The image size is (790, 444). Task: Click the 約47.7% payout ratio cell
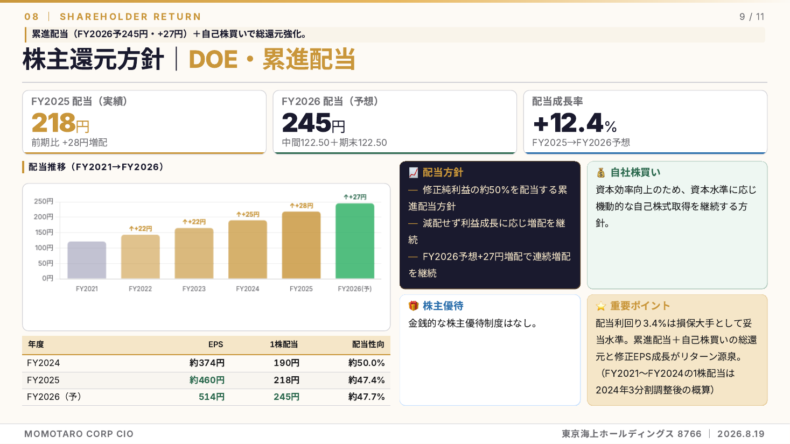click(367, 397)
